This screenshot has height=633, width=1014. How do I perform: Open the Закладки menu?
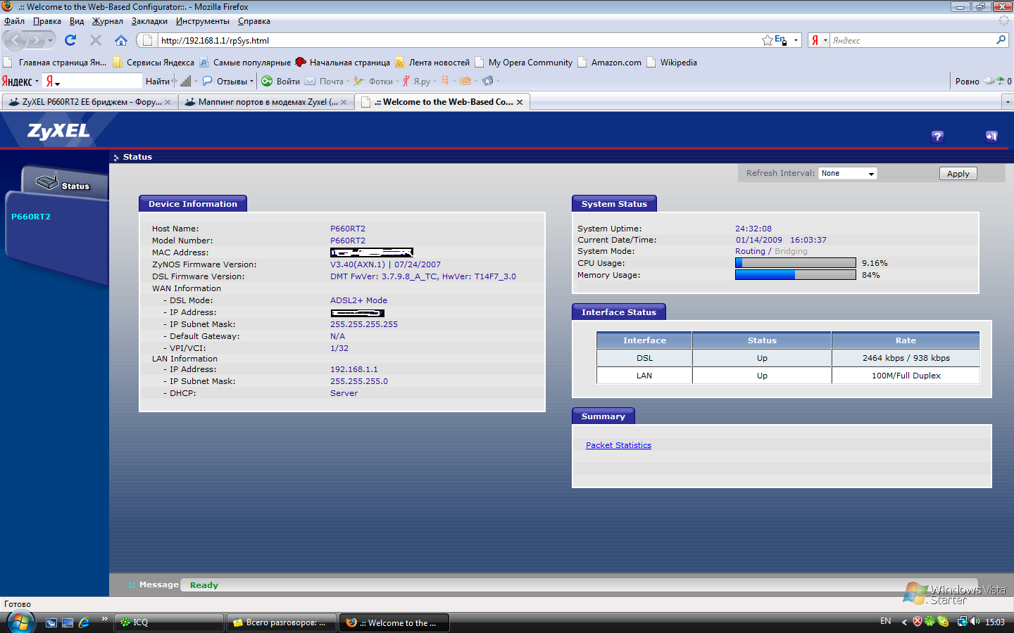tap(149, 21)
